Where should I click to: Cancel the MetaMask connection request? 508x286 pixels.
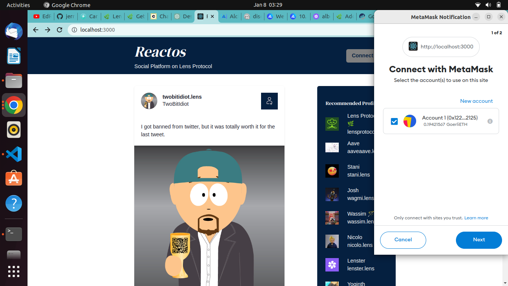tap(403, 240)
